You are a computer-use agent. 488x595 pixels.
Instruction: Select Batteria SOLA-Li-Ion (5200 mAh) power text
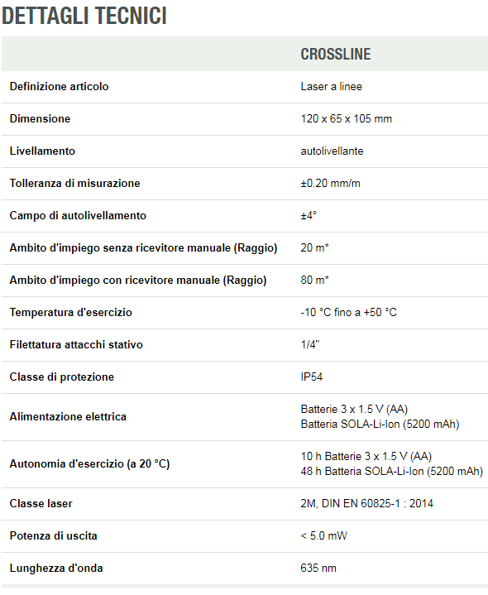click(380, 424)
